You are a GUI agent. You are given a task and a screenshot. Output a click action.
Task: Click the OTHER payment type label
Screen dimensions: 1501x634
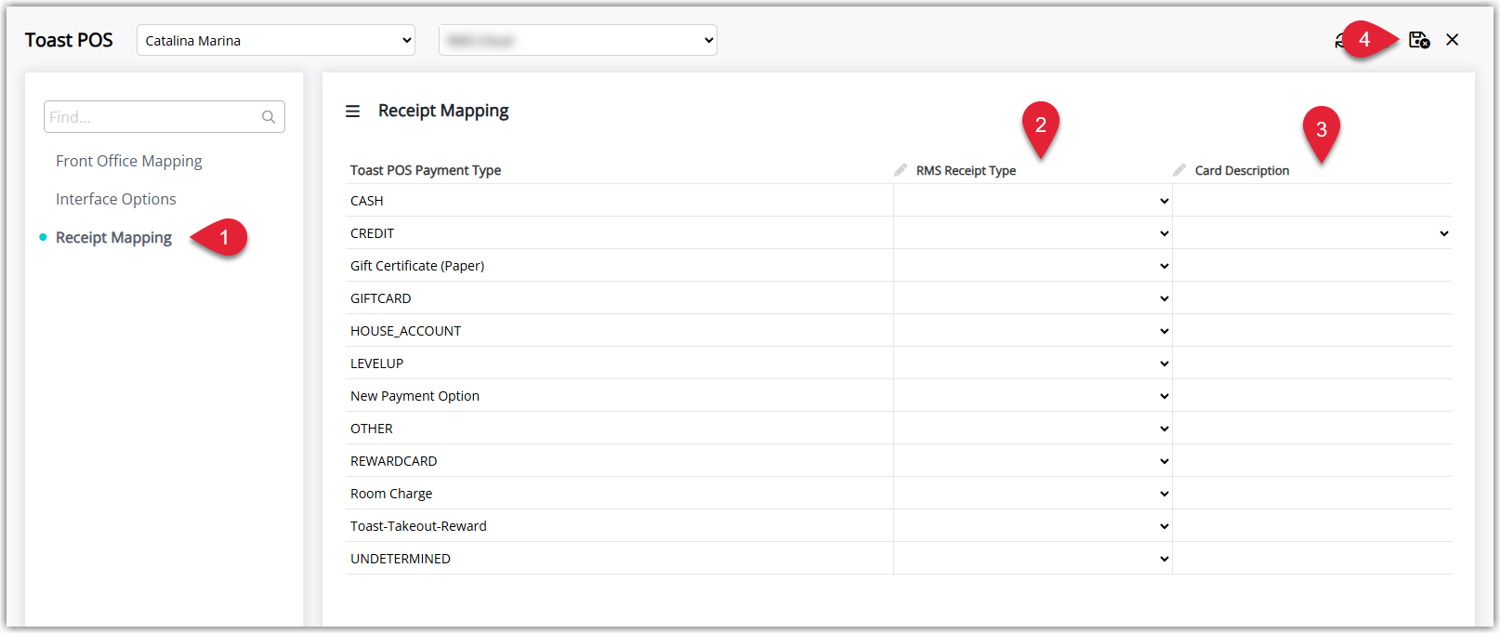point(372,429)
